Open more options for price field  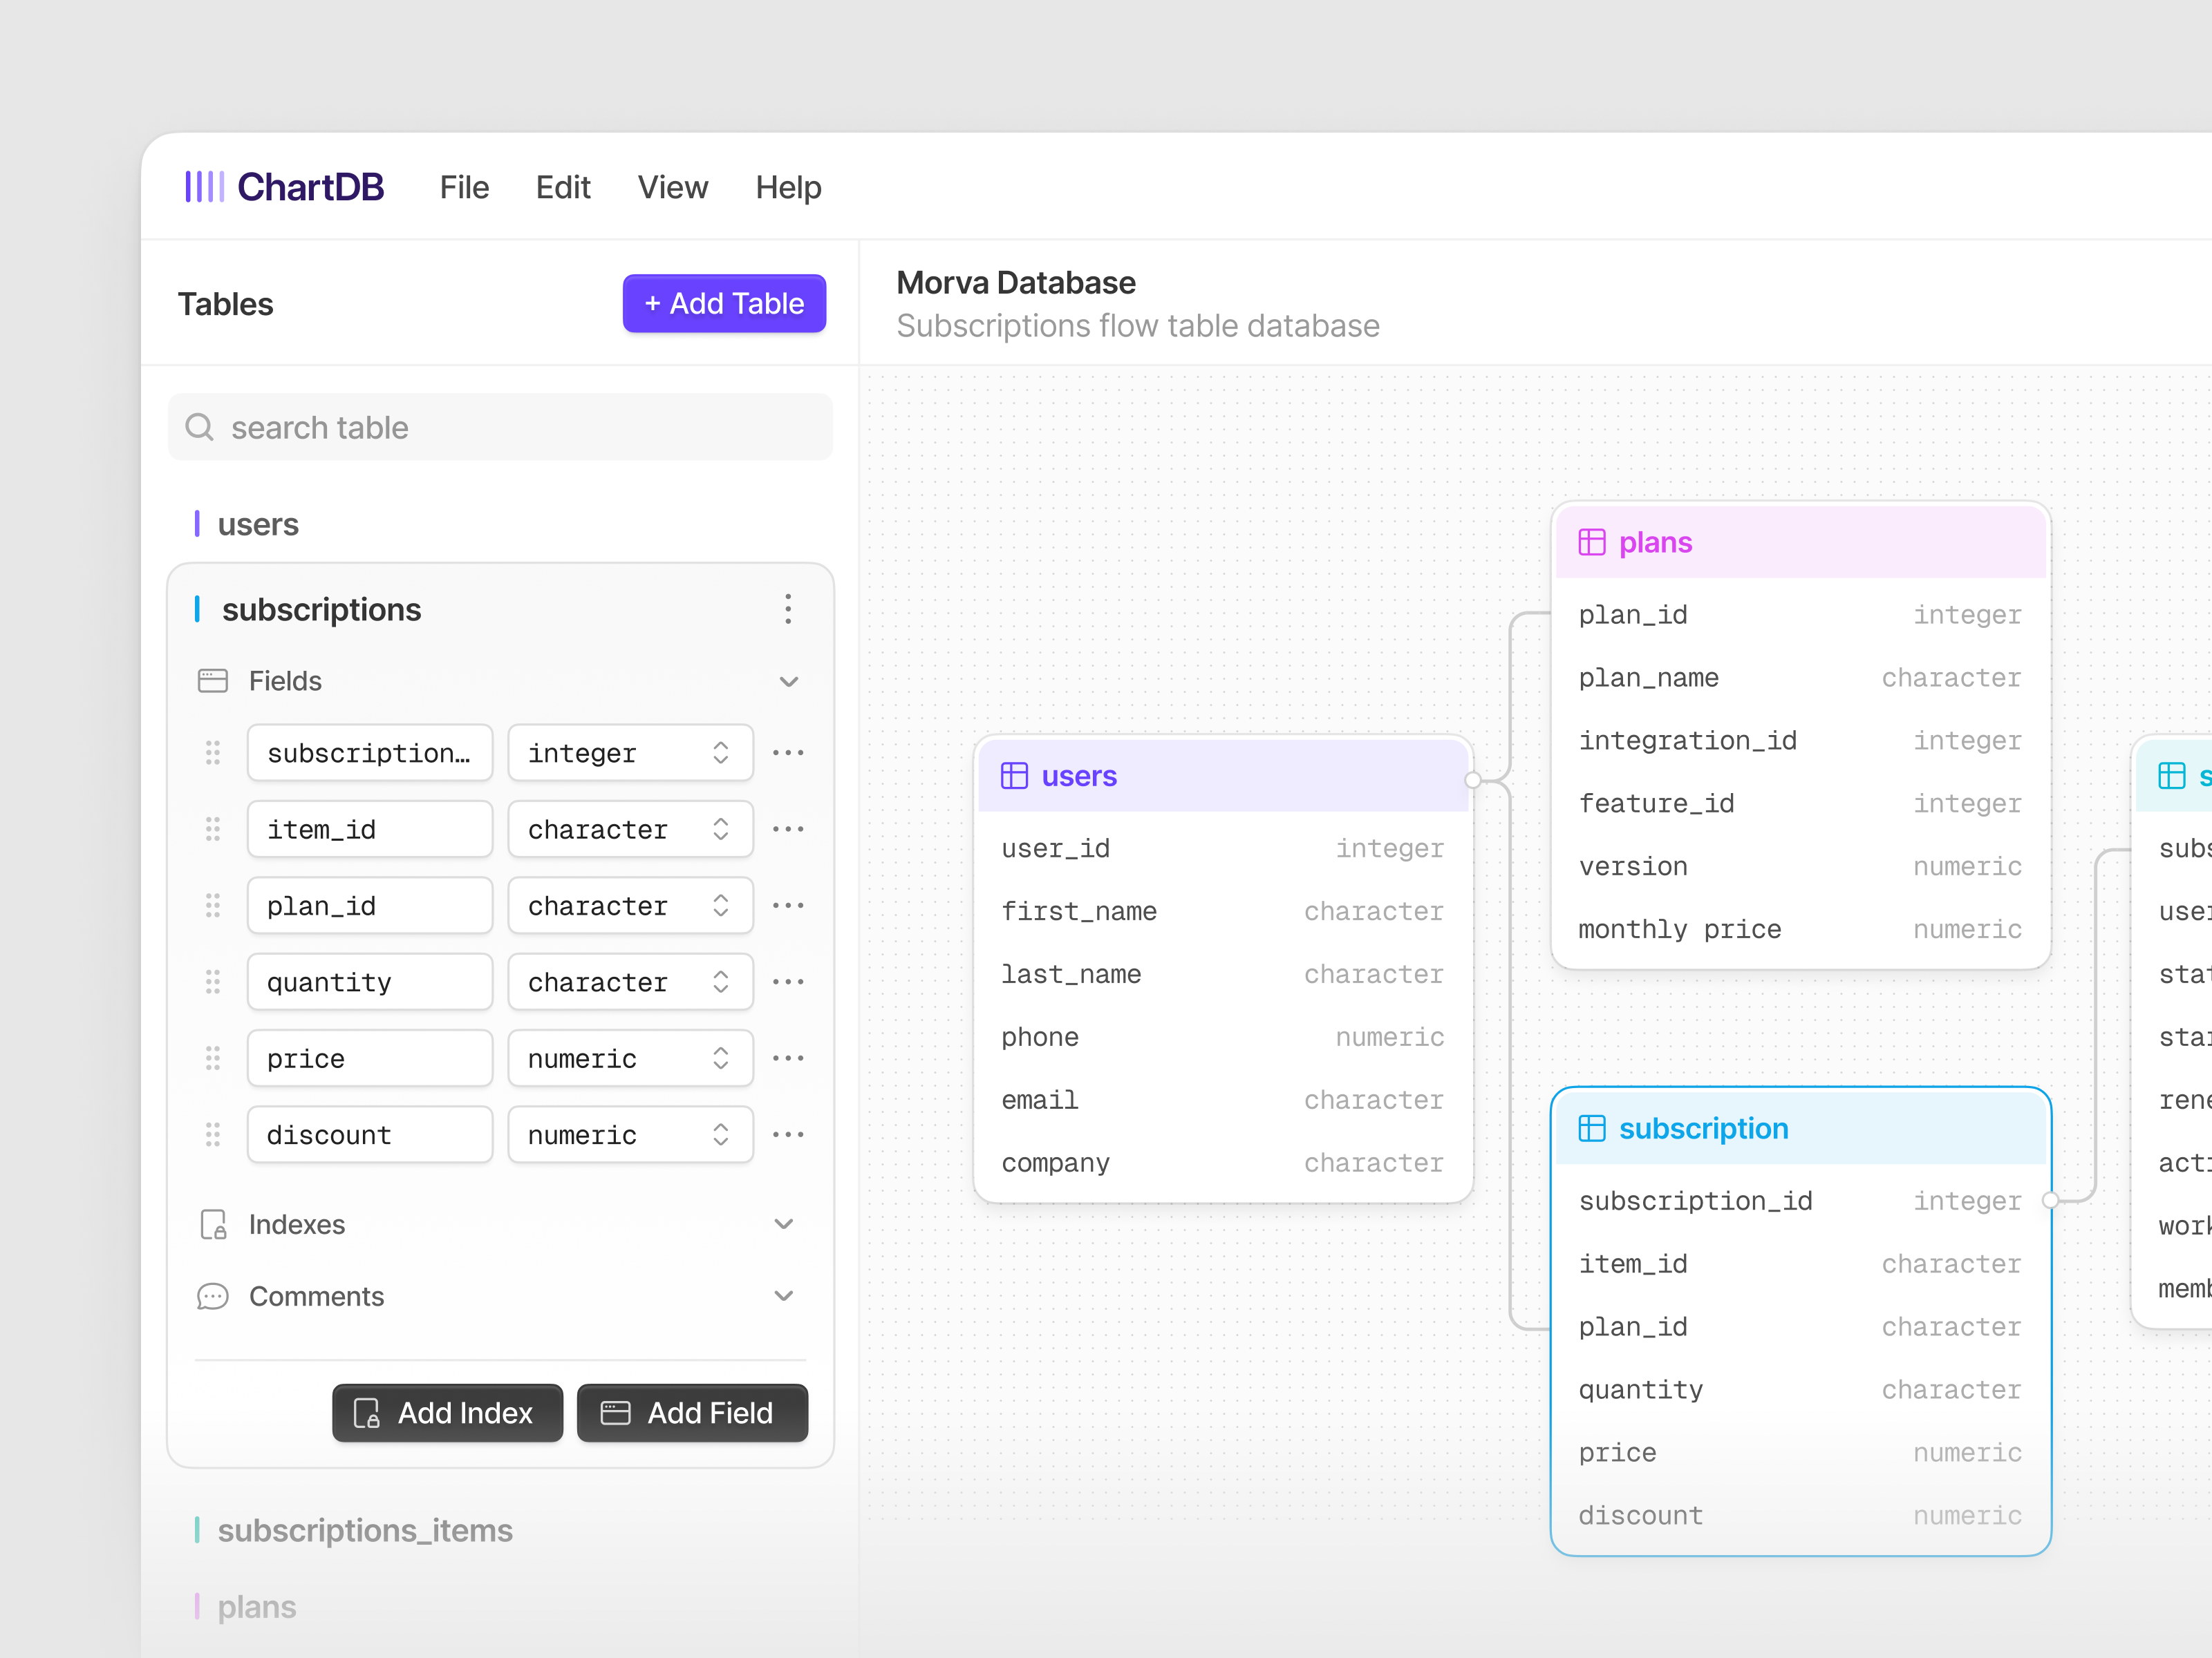coord(788,1058)
